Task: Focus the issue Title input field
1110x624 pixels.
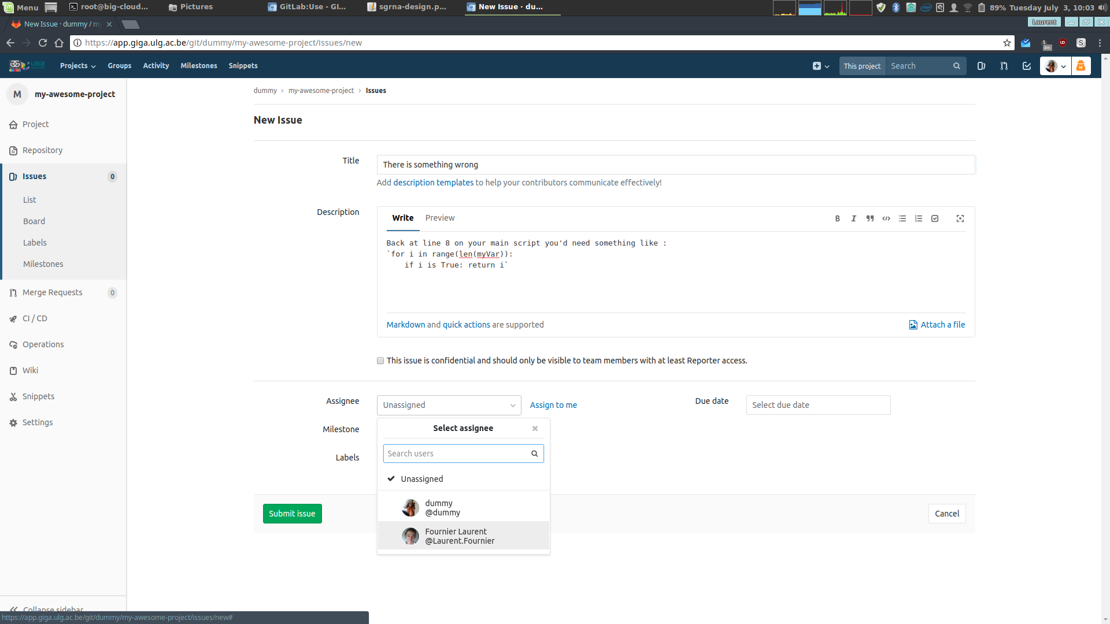Action: (676, 165)
